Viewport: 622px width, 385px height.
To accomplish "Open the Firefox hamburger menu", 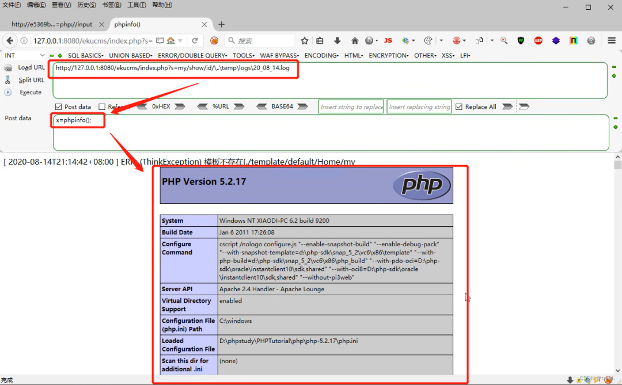I will click(x=611, y=40).
